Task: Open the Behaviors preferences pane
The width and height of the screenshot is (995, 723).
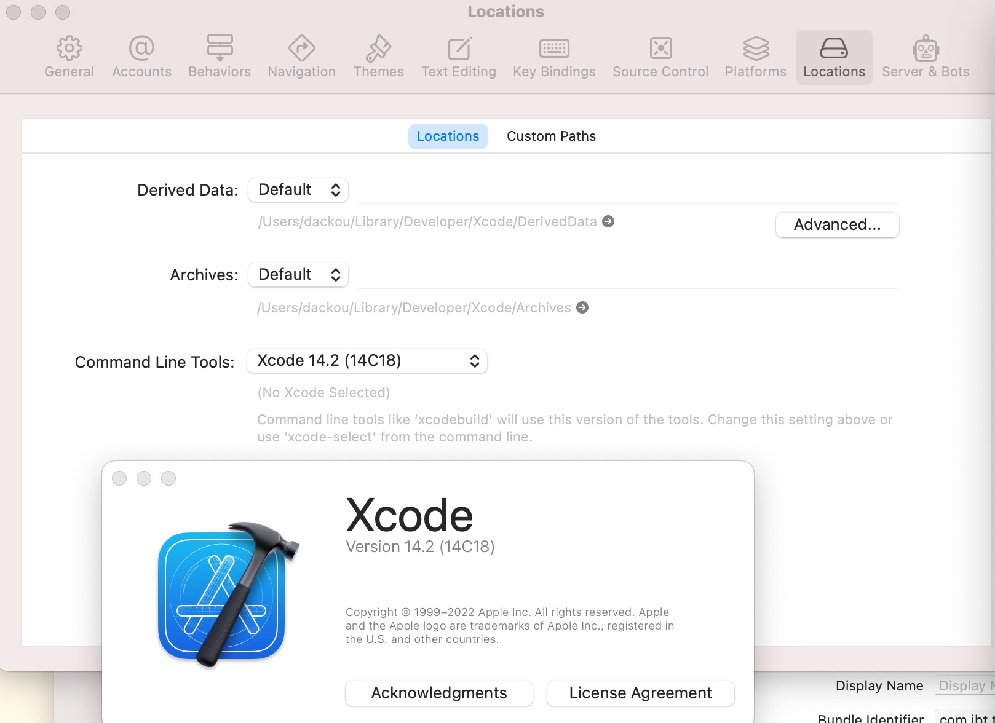Action: [x=220, y=57]
